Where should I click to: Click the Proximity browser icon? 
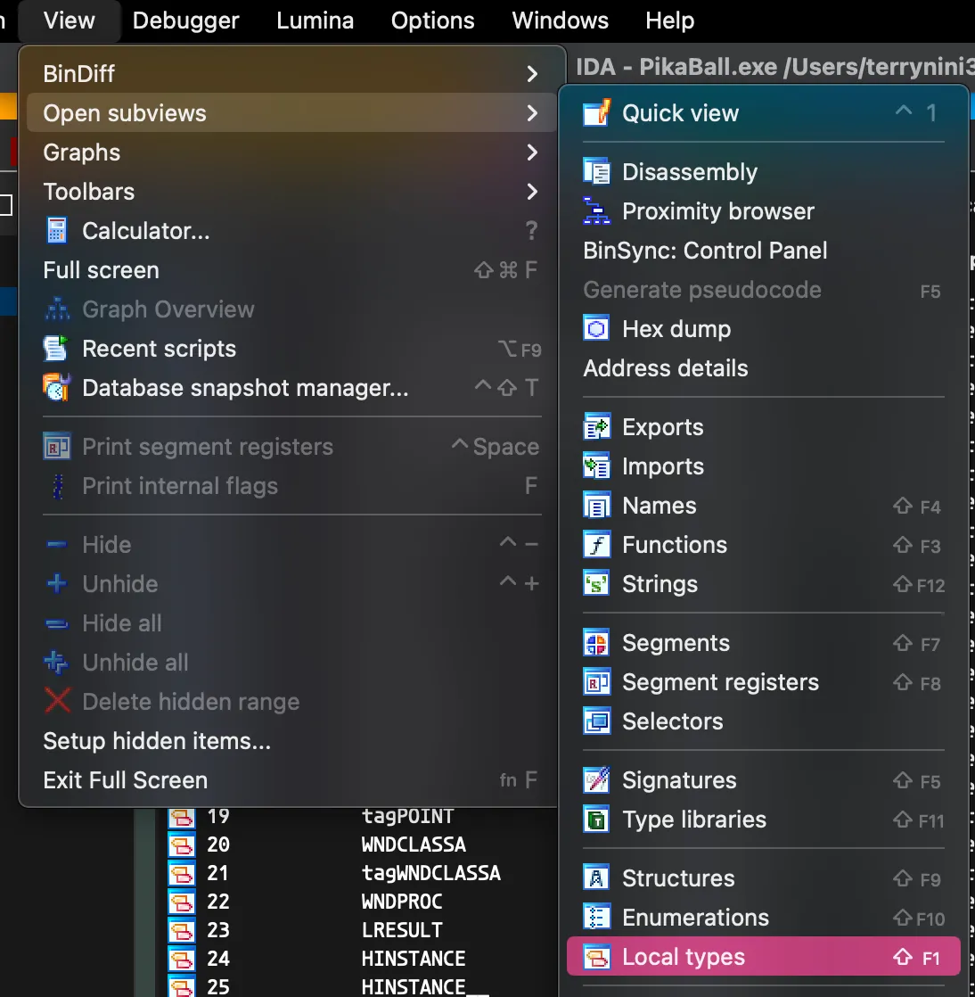pyautogui.click(x=597, y=211)
